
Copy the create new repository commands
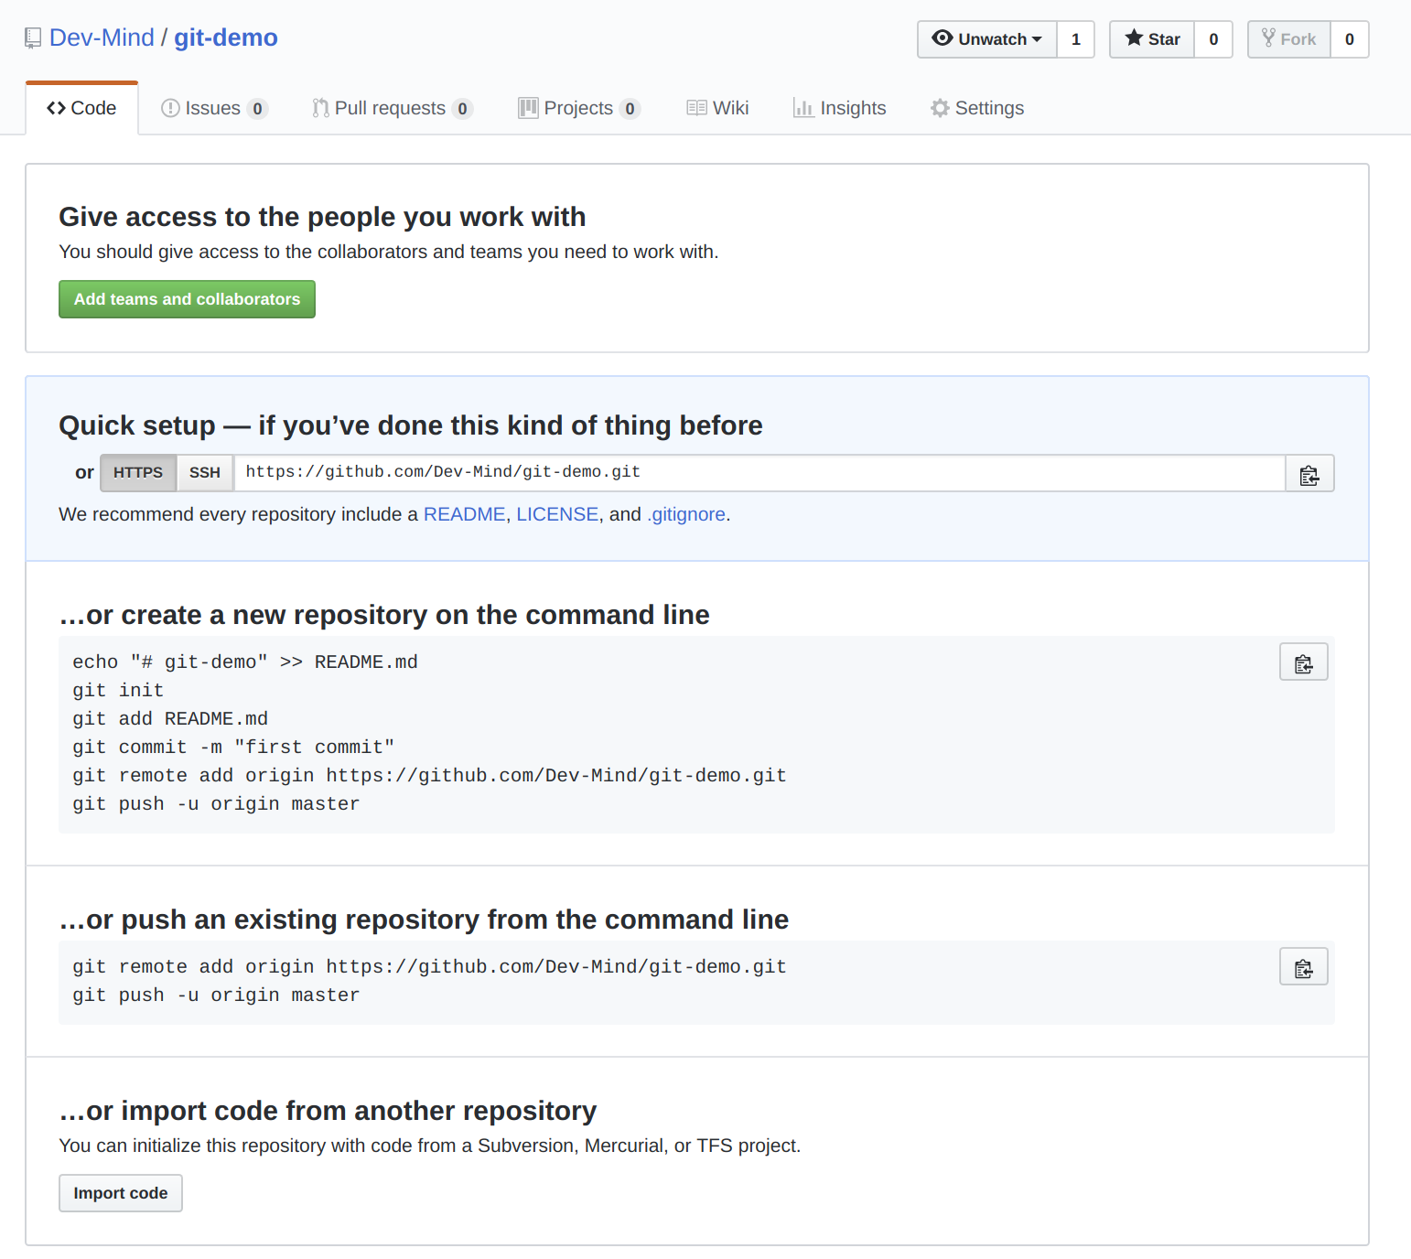point(1303,662)
